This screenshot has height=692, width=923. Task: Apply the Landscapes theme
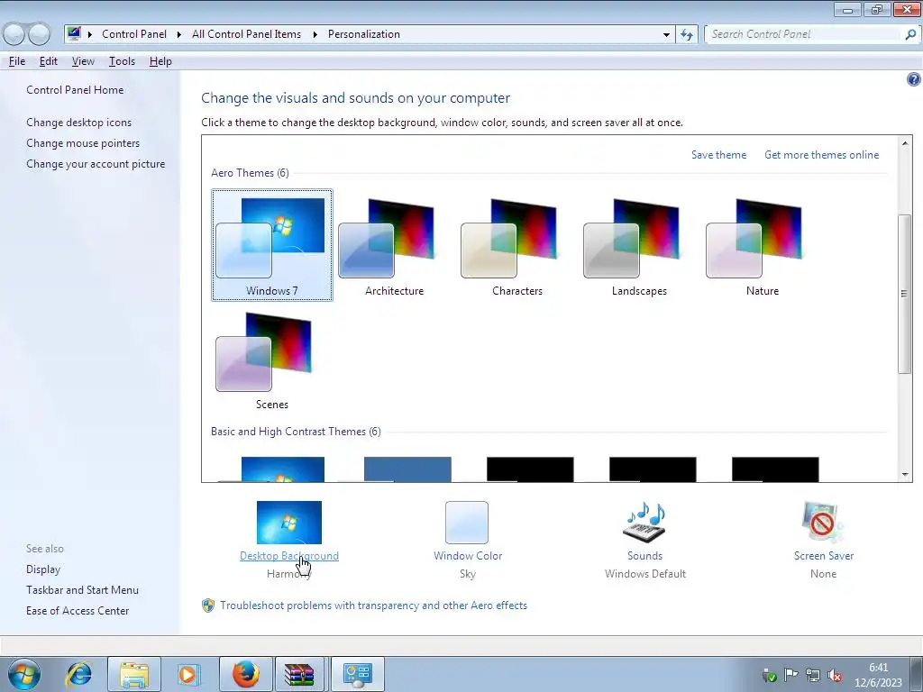tap(639, 245)
